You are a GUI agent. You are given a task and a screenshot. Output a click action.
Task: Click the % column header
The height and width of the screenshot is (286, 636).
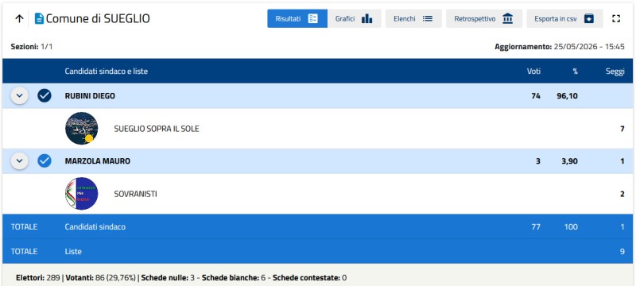[x=575, y=71]
